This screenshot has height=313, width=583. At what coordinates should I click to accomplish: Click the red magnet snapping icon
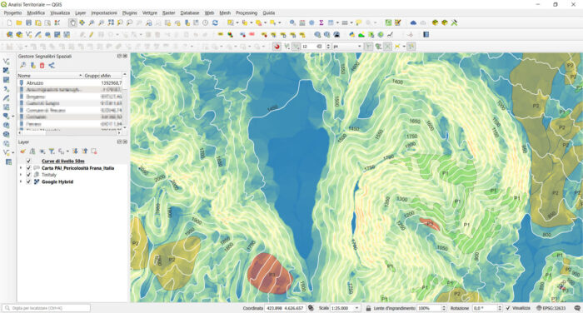click(x=277, y=47)
